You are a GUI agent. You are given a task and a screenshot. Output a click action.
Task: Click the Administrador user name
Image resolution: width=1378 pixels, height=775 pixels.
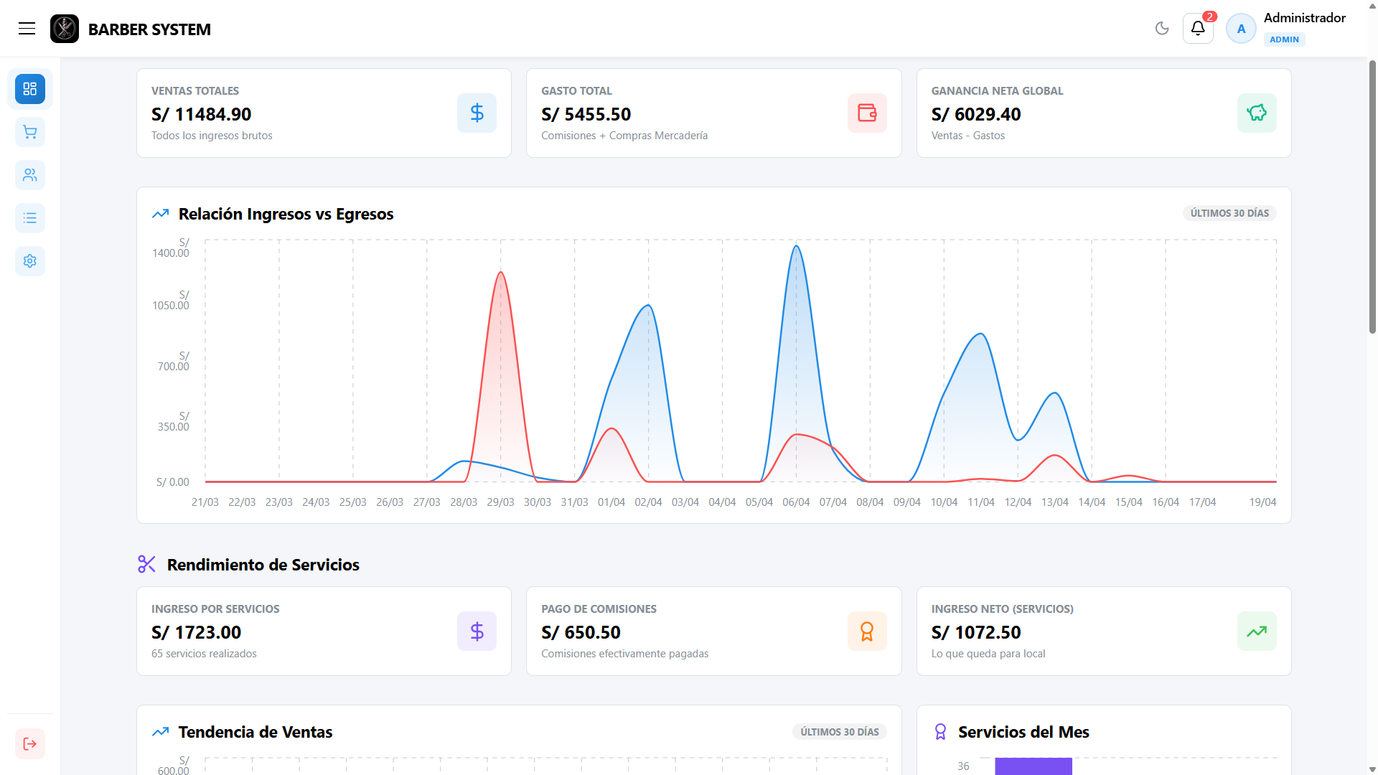1304,18
